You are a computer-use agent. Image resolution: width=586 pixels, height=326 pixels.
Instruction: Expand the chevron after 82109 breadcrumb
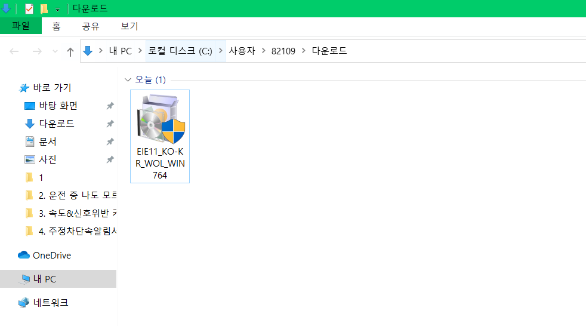click(x=304, y=51)
